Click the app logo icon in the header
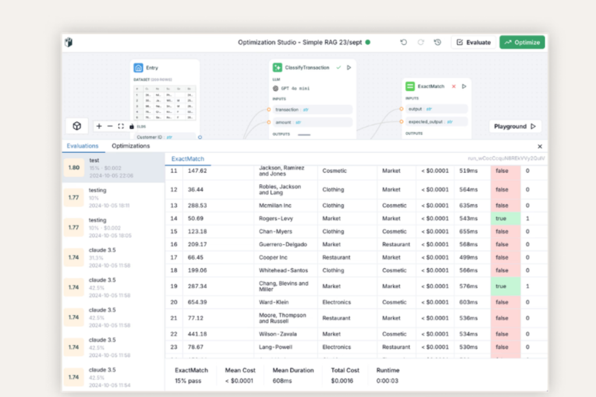Viewport: 596px width, 397px height. [x=69, y=42]
